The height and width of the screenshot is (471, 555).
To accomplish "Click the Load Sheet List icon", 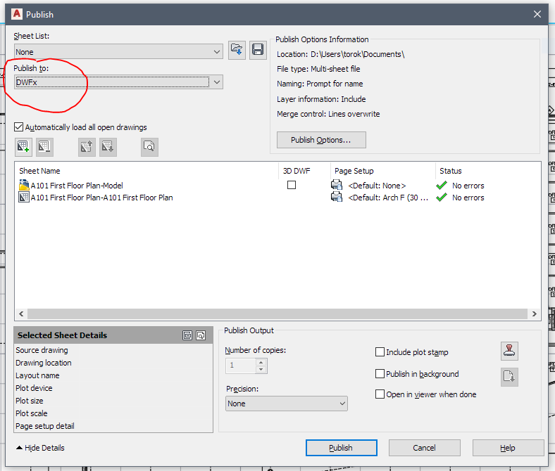I will point(237,50).
